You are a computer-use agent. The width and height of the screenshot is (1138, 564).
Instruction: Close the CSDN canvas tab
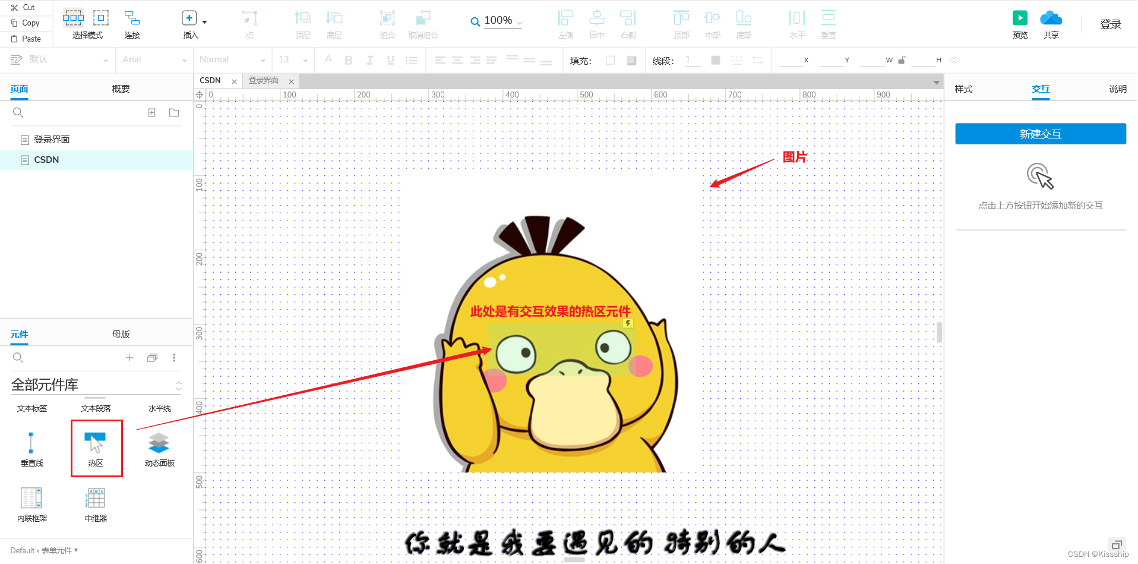[234, 82]
